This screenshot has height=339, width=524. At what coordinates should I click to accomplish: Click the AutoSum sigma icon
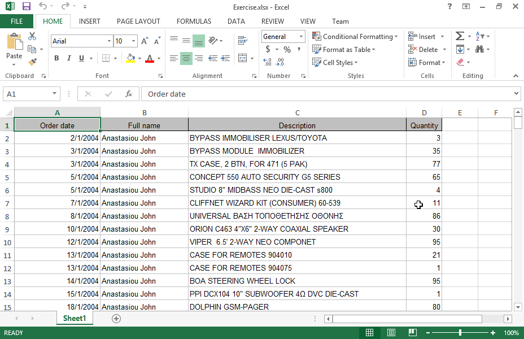[460, 37]
